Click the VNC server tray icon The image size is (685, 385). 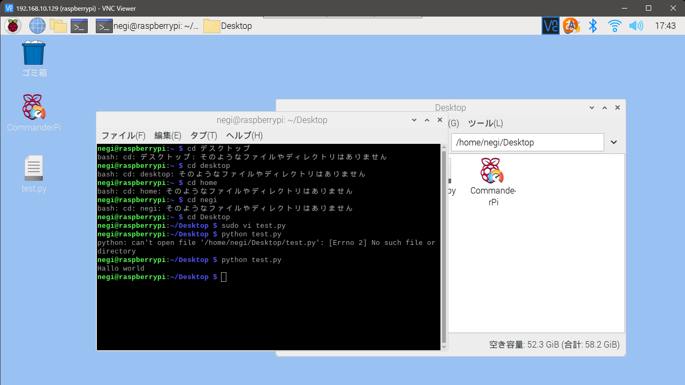click(551, 26)
